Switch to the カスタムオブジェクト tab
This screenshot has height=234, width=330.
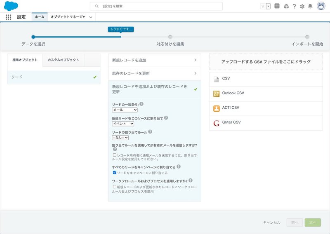[63, 60]
